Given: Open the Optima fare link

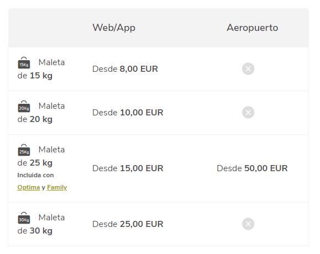Looking at the screenshot, I should click(x=29, y=187).
